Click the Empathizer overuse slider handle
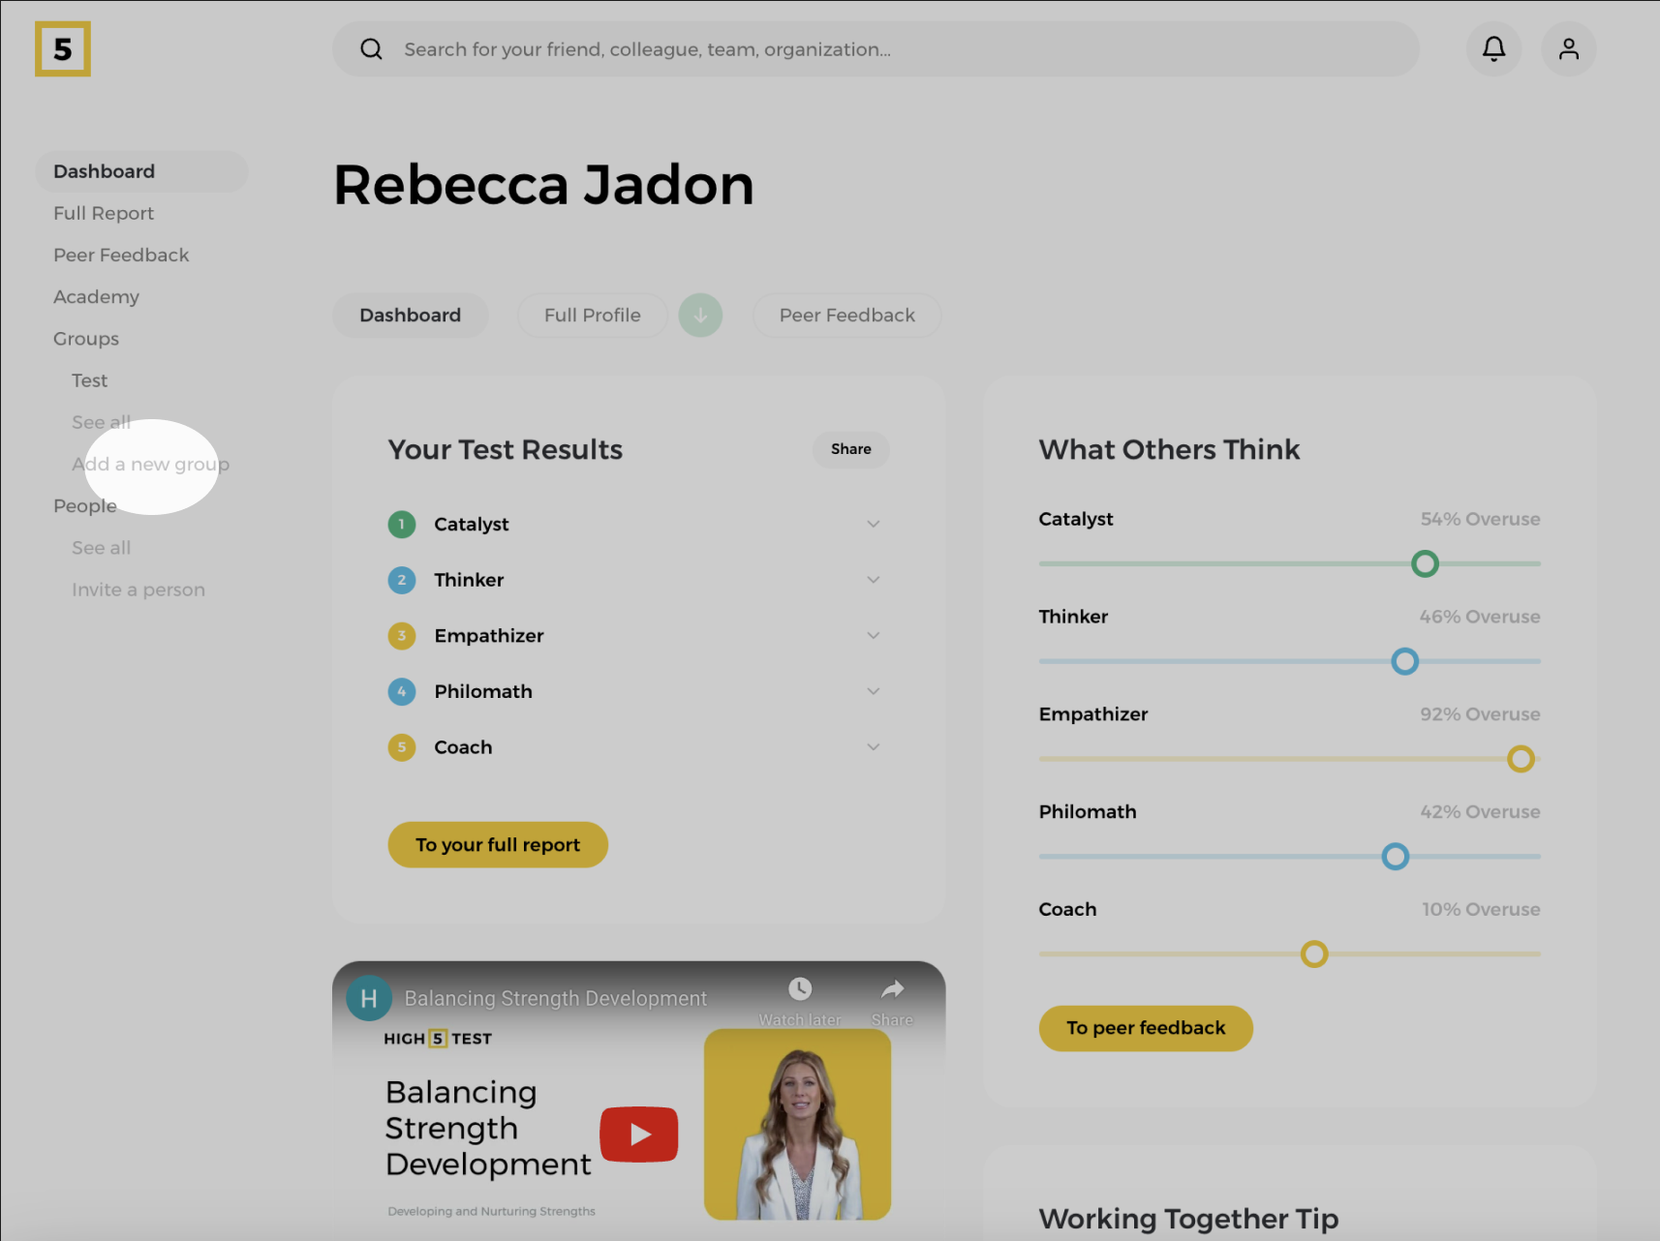The width and height of the screenshot is (1660, 1241). tap(1520, 759)
